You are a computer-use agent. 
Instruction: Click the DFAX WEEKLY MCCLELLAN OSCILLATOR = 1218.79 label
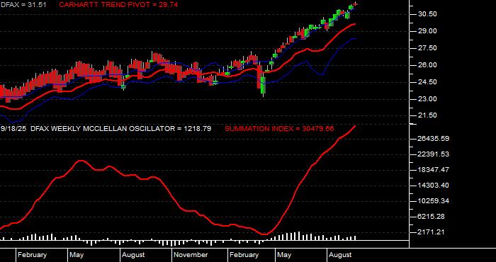click(121, 129)
